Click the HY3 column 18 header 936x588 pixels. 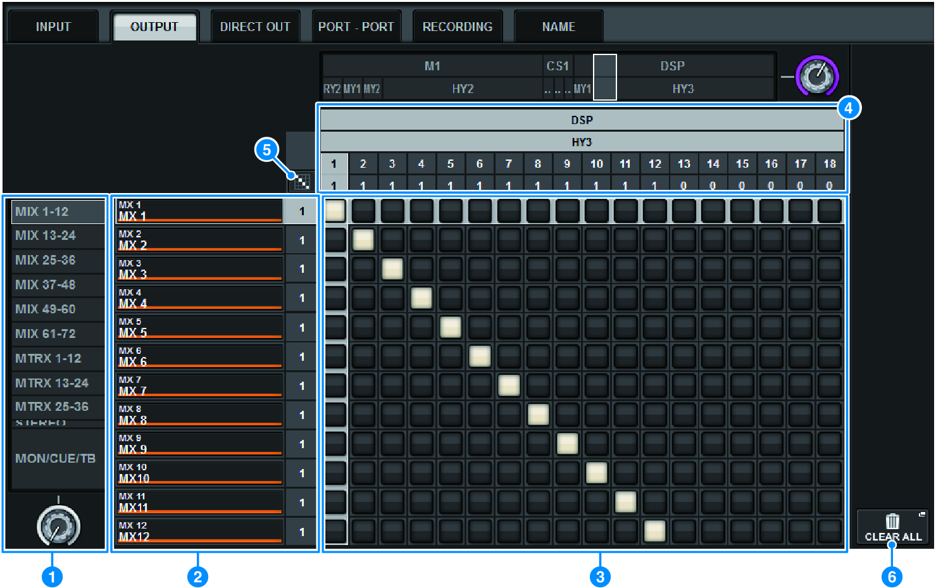pos(830,163)
